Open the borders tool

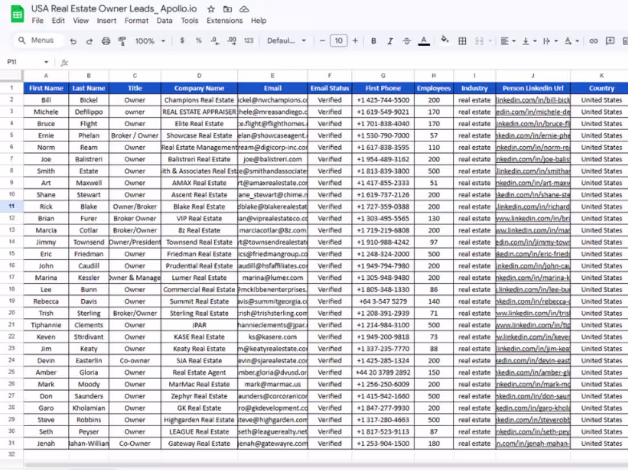click(462, 41)
